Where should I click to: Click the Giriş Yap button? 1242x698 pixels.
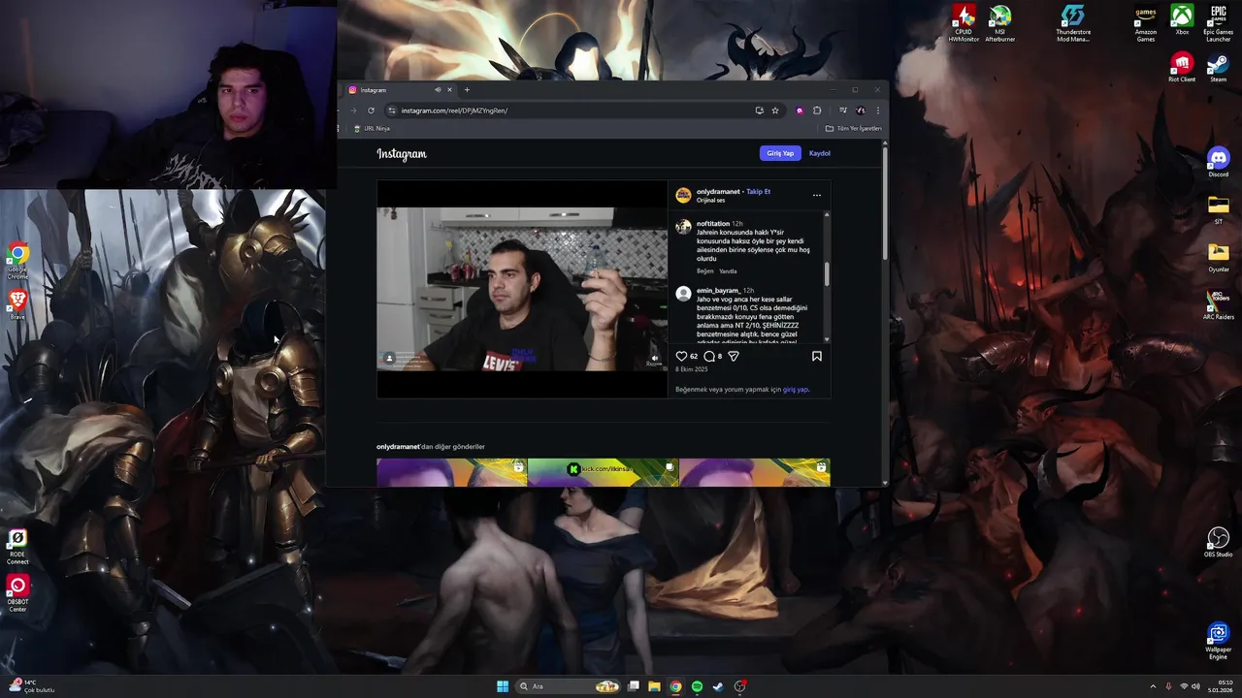tap(780, 153)
